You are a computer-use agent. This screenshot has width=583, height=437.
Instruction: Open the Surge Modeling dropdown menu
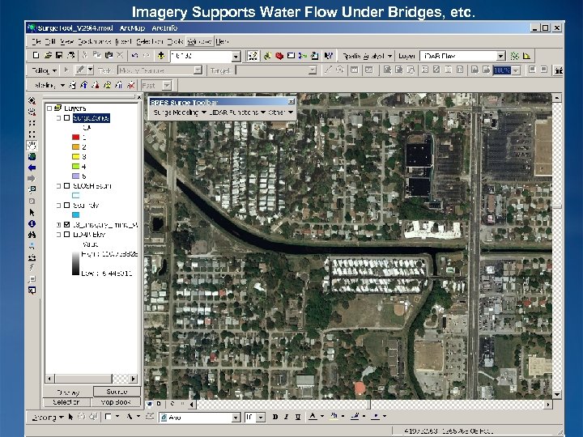point(180,112)
